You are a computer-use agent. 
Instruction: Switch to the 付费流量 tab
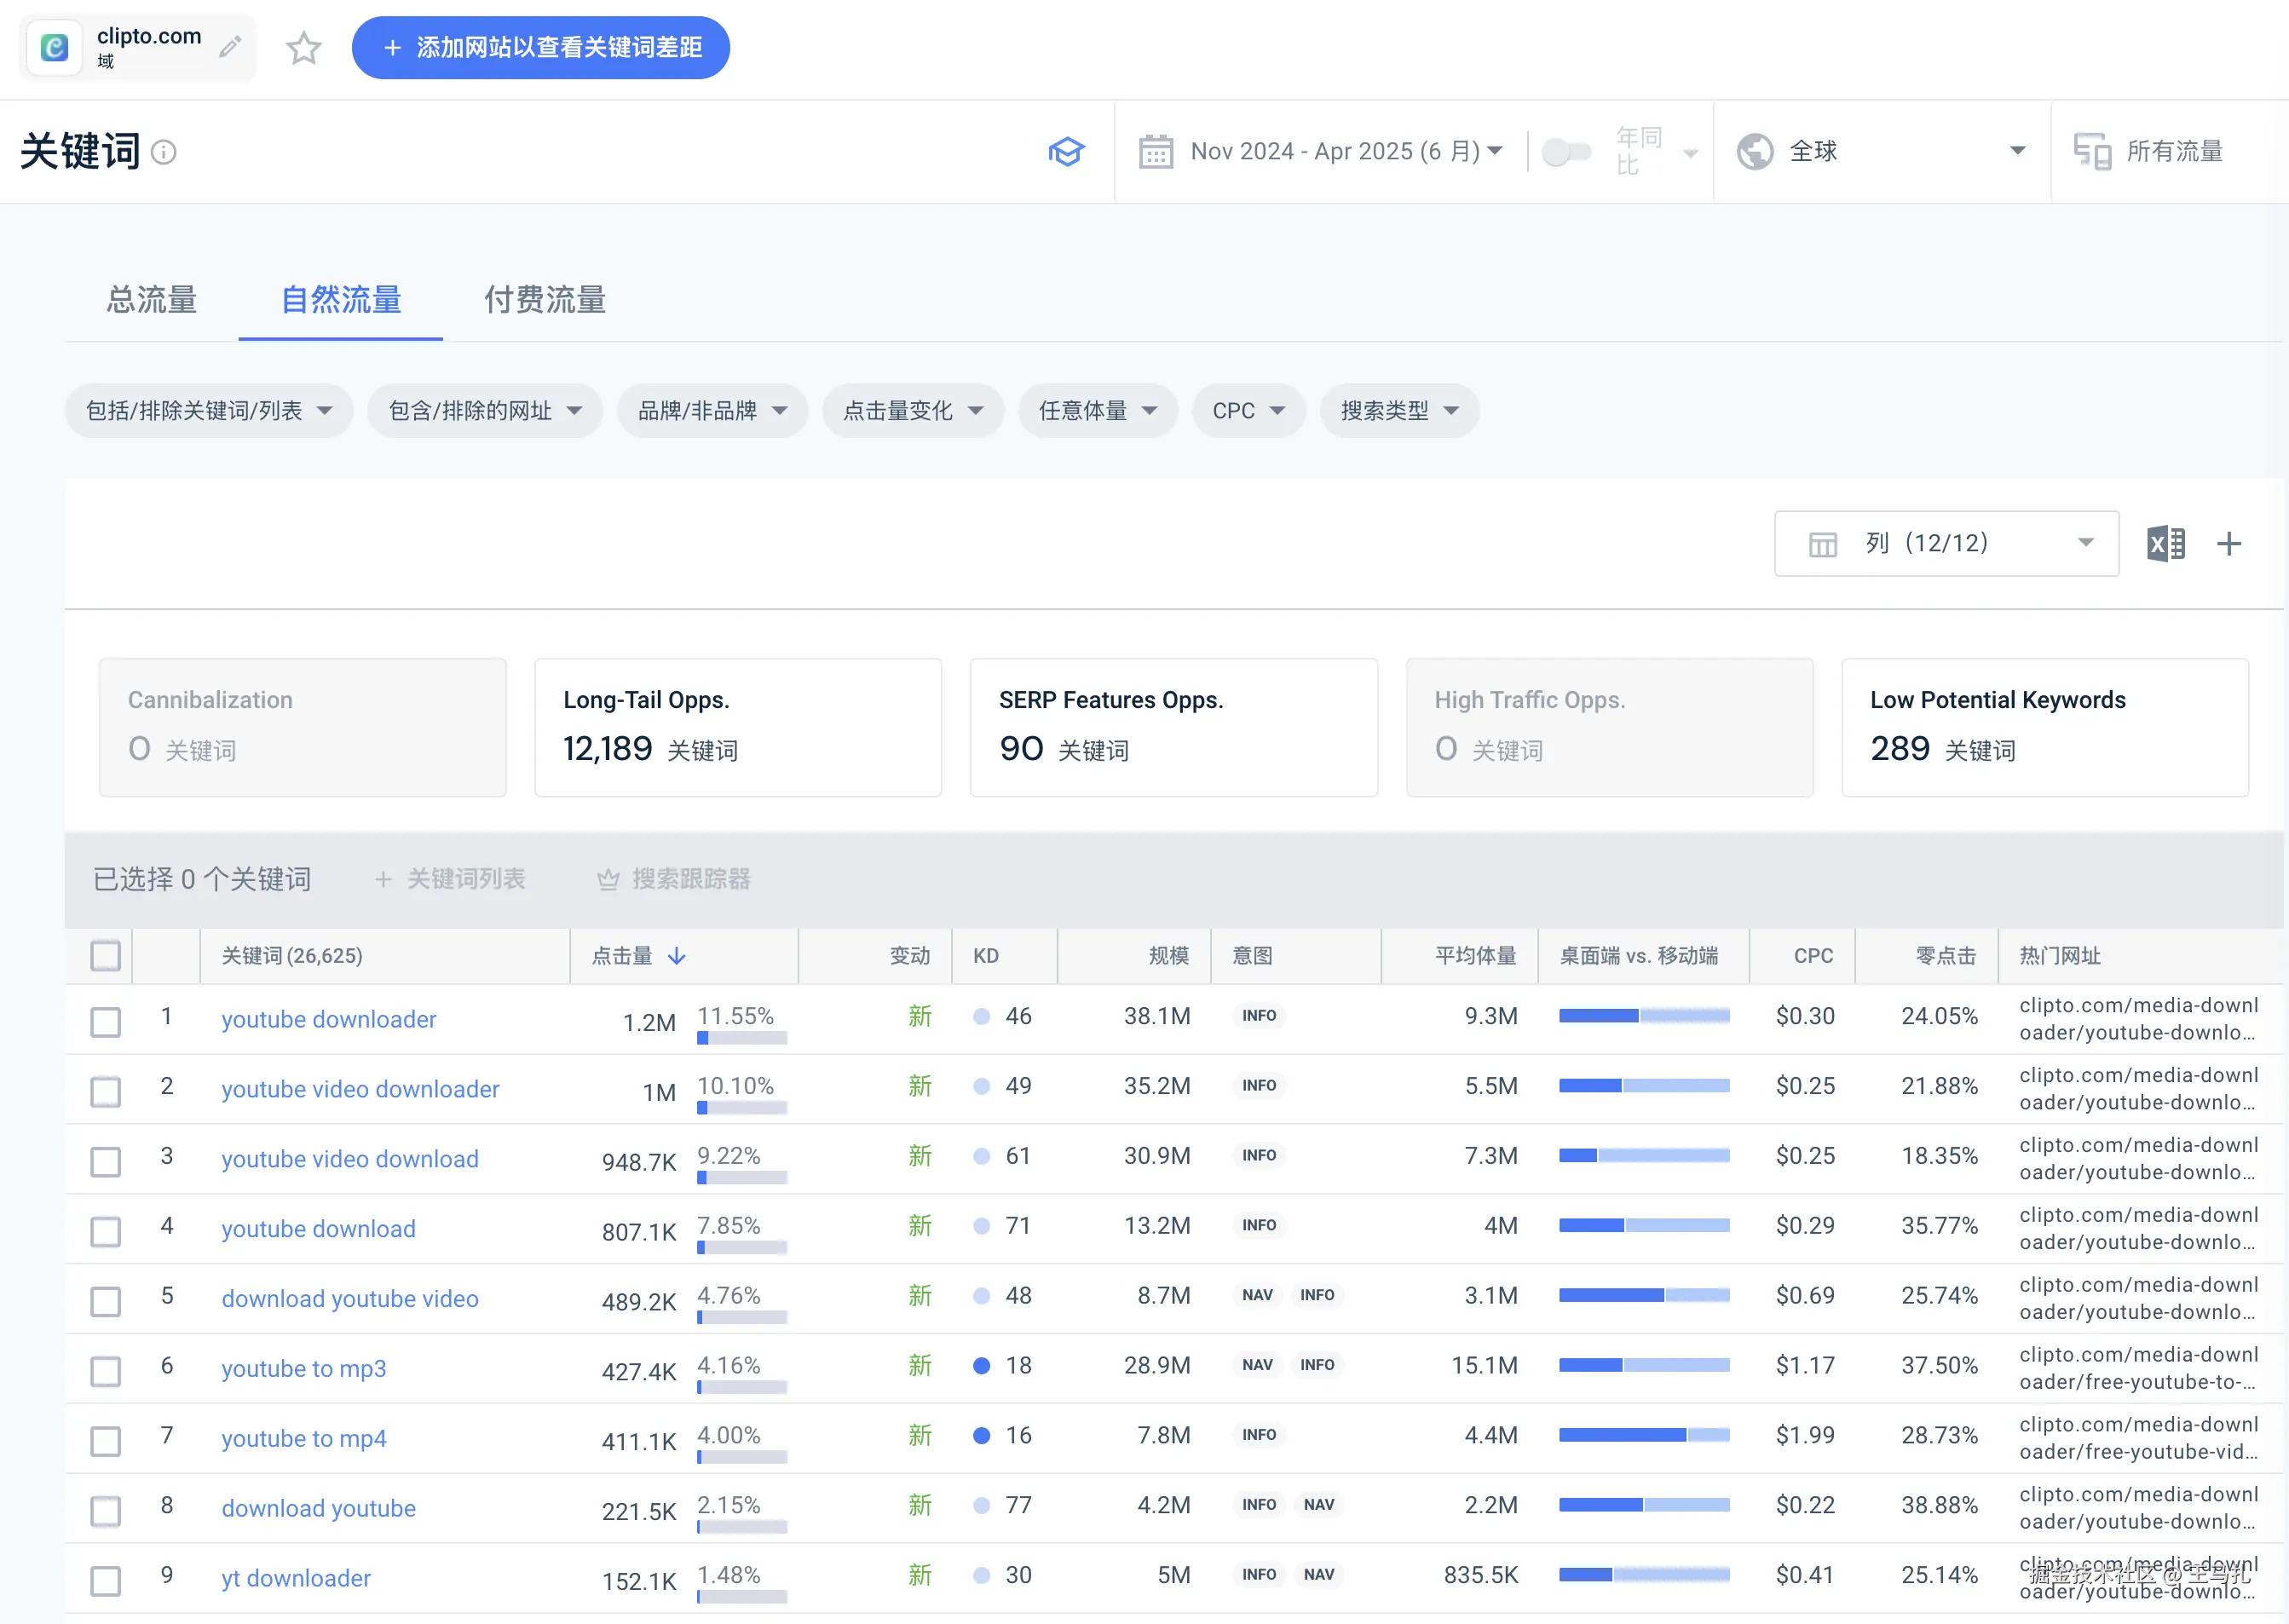pos(545,300)
